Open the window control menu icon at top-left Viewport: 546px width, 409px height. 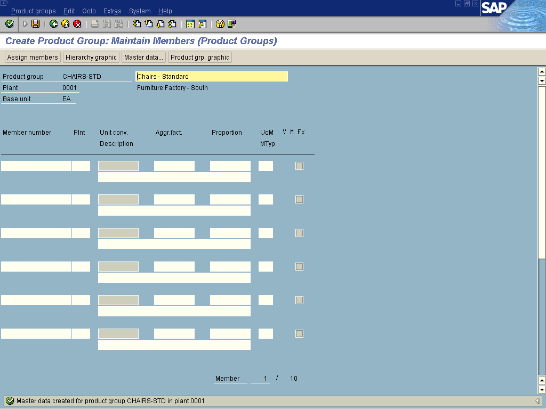point(4,3)
